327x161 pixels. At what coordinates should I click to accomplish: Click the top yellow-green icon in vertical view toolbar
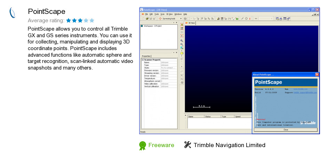(x=182, y=25)
